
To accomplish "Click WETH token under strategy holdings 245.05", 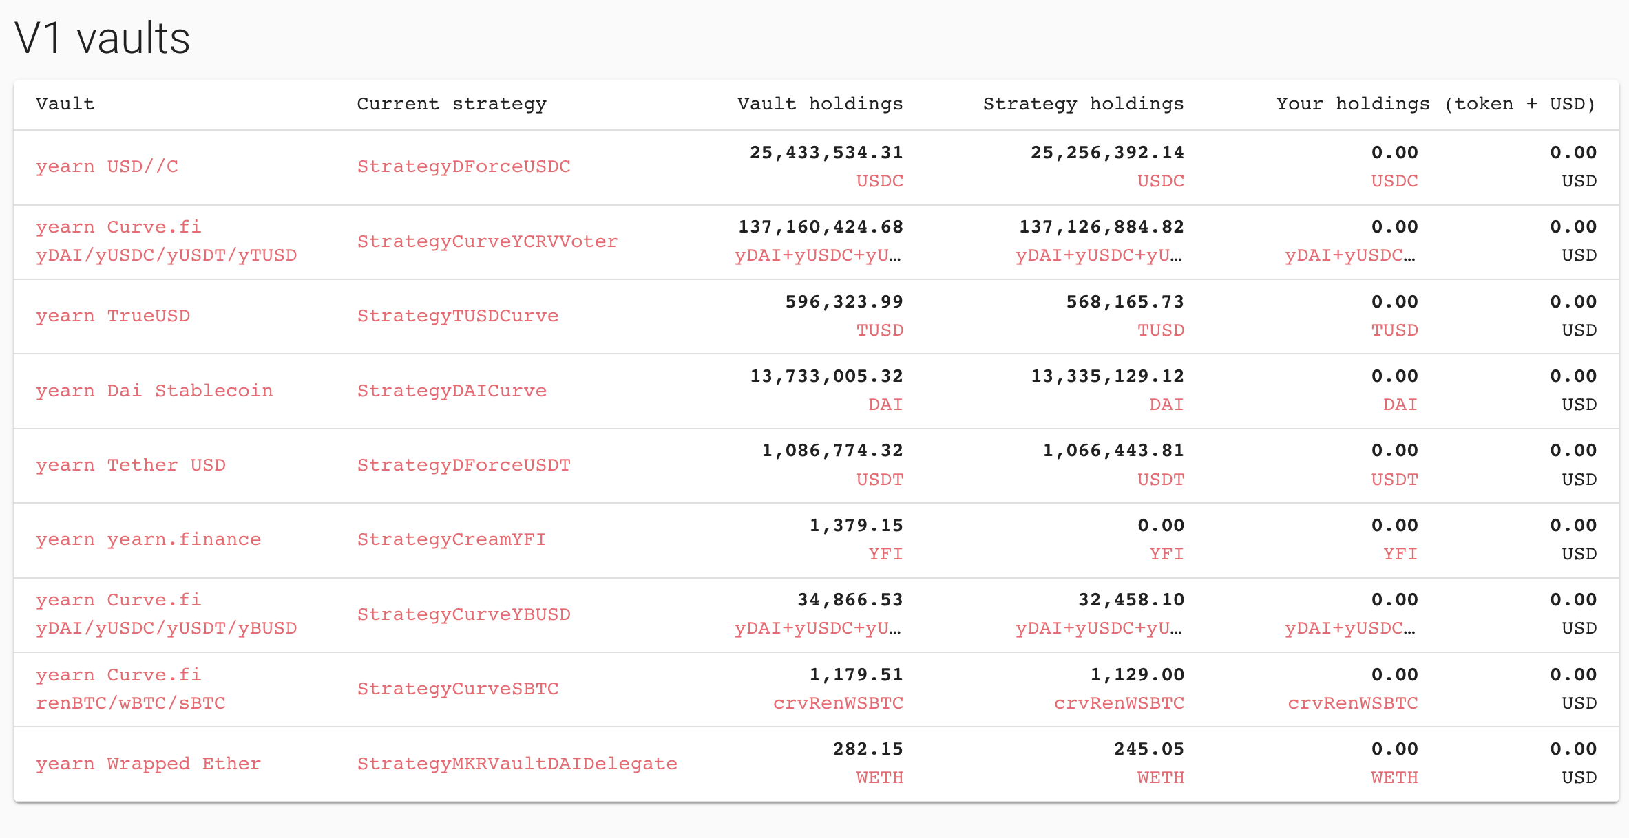I will pyautogui.click(x=1161, y=777).
